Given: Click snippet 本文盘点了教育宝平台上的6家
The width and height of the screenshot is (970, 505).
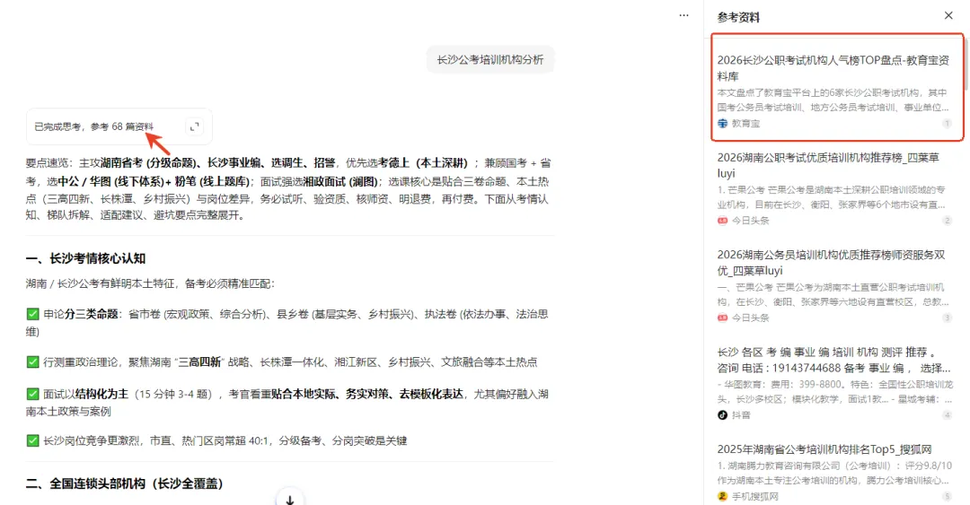Looking at the screenshot, I should coord(833,100).
